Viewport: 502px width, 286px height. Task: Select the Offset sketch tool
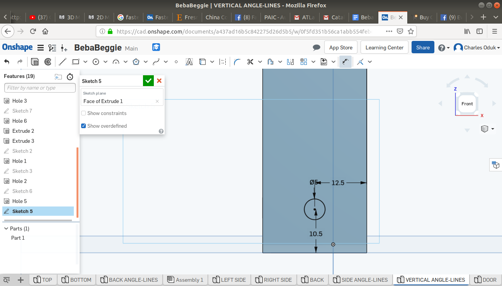271,62
